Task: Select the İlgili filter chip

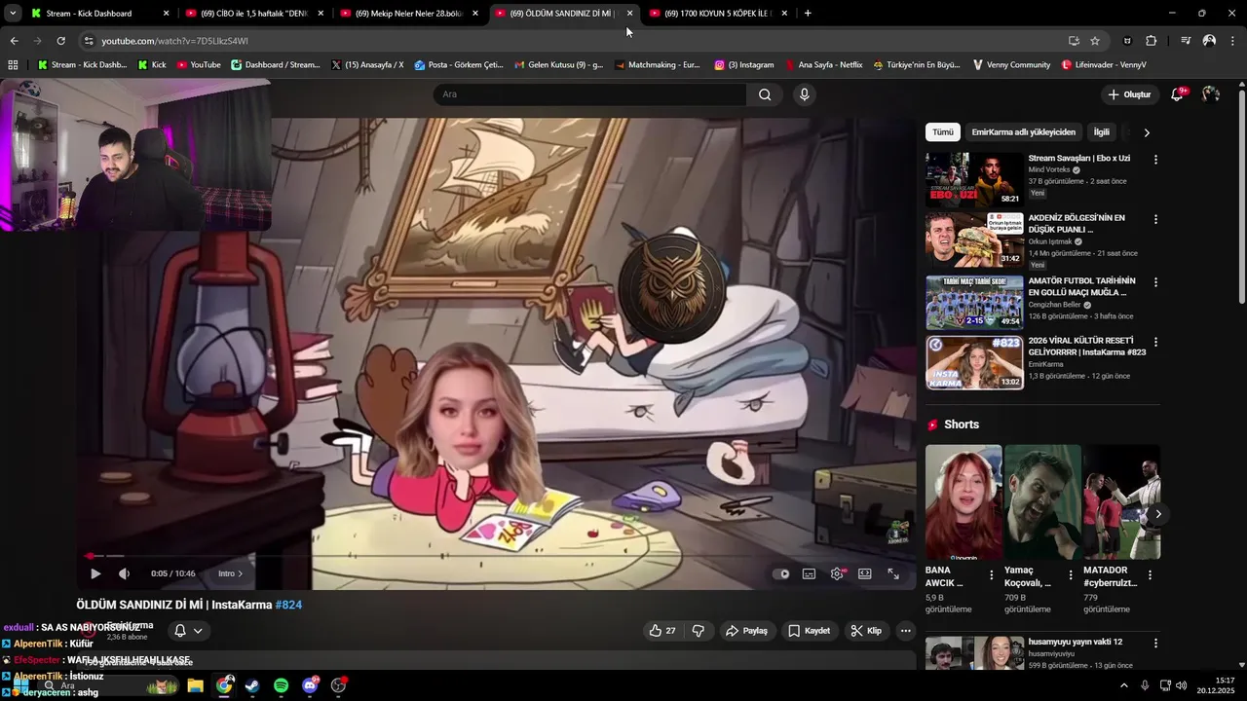Action: click(1101, 132)
